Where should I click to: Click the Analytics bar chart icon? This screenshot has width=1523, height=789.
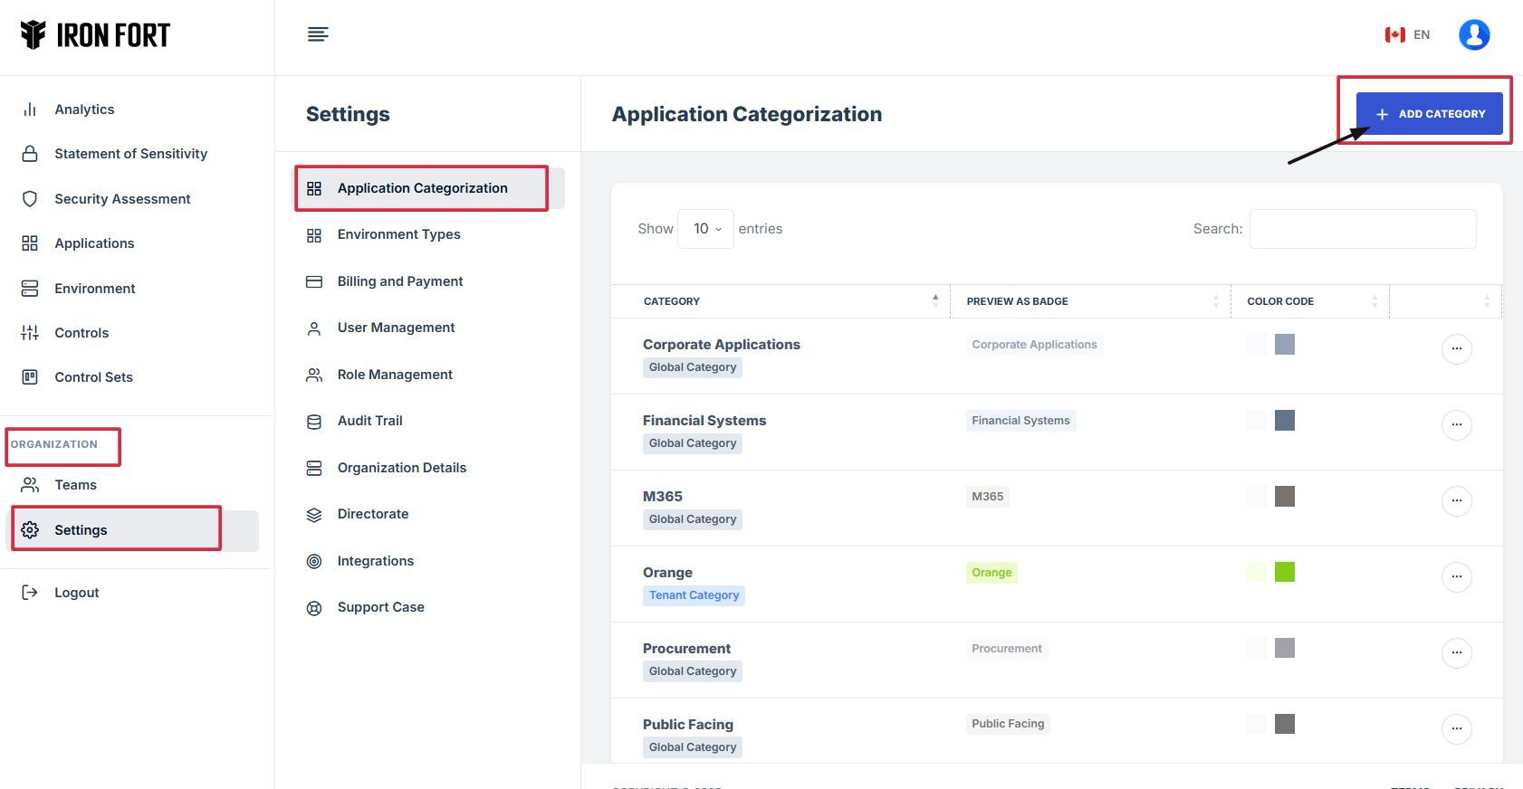click(30, 109)
